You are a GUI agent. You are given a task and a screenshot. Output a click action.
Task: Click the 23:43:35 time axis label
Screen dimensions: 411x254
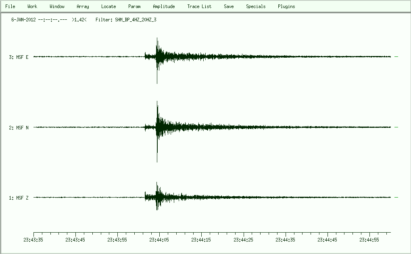(x=33, y=240)
